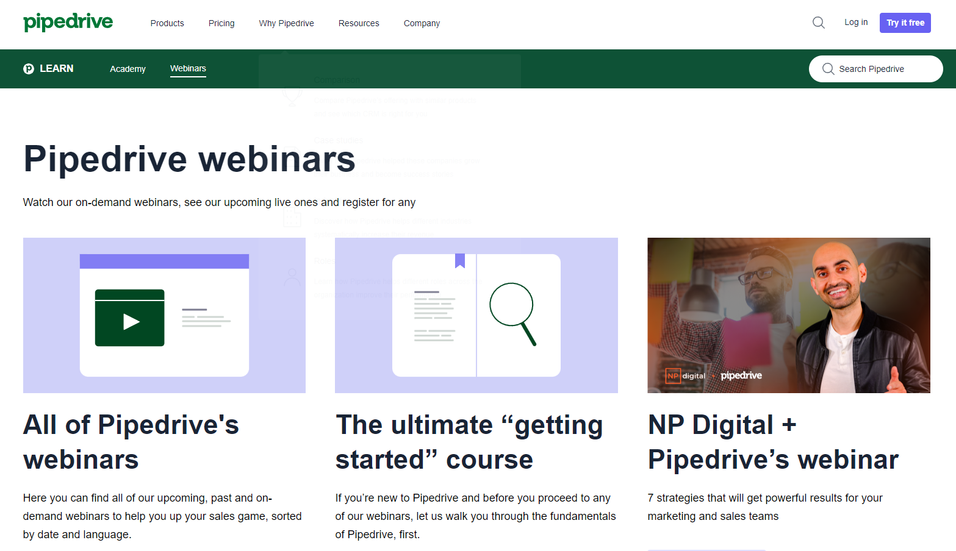Screen dimensions: 956x551
Task: Open the NP Digital webinar photo thumbnail
Action: pyautogui.click(x=789, y=315)
